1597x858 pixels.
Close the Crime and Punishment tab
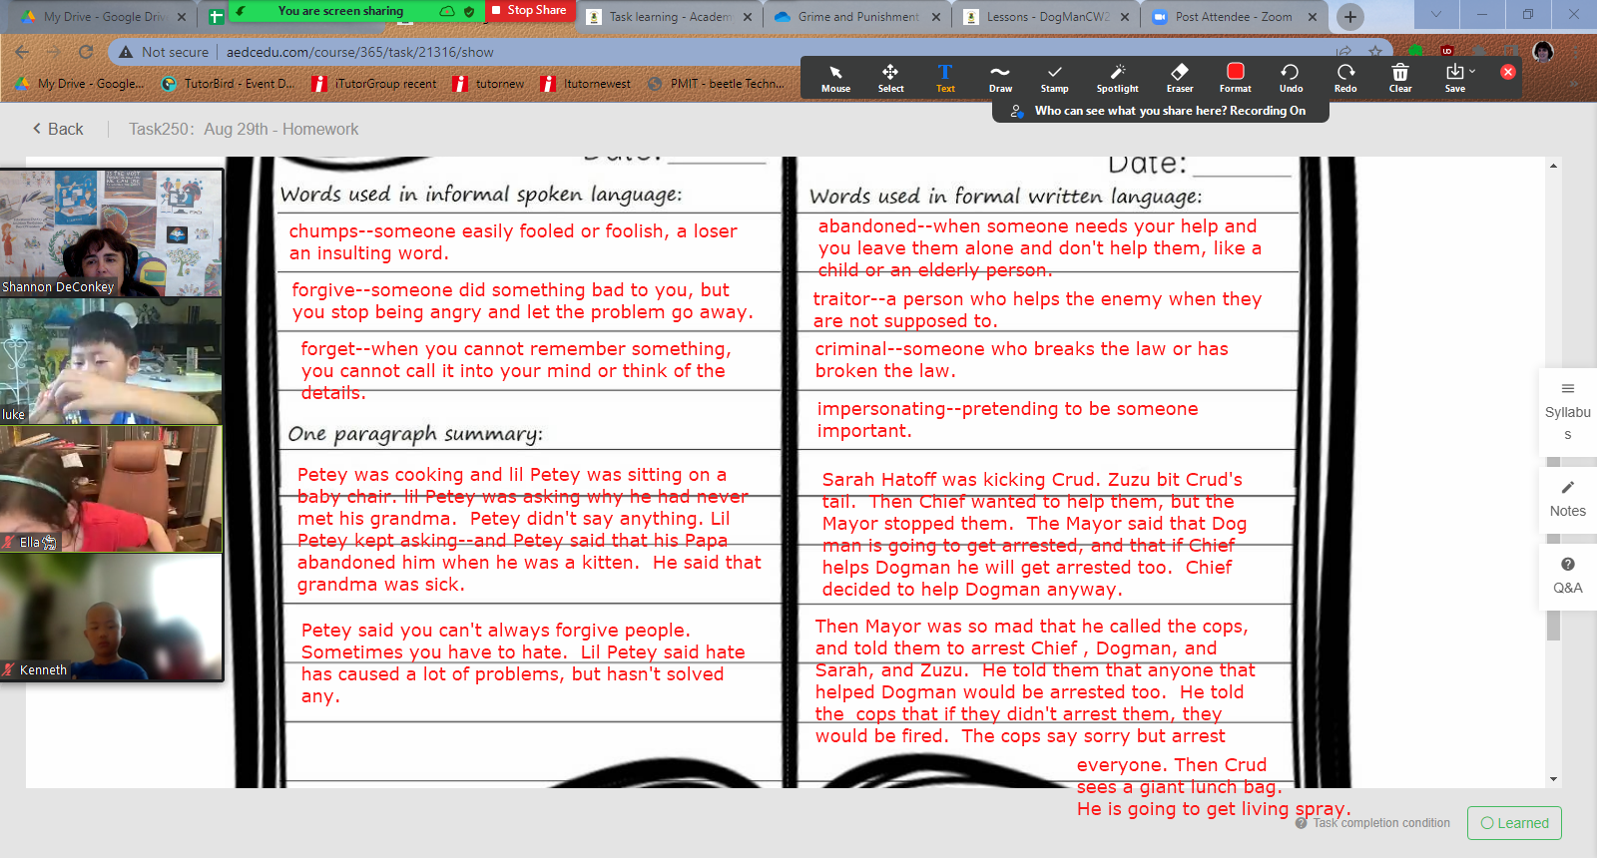tap(936, 17)
